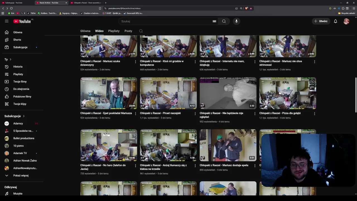The height and width of the screenshot is (201, 357).
Task: Click the search magnifier button
Action: click(224, 21)
